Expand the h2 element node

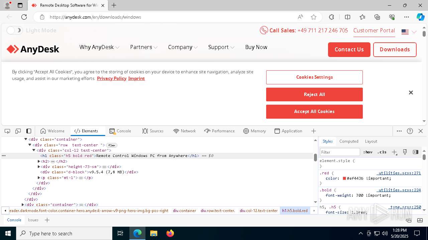click(39, 161)
